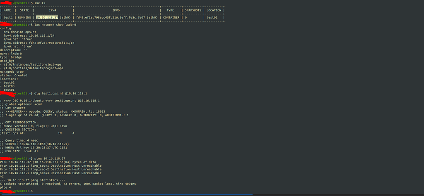Select the 'QUESTION SECTION:' line
Screen dimensions: 424x196
18,130
